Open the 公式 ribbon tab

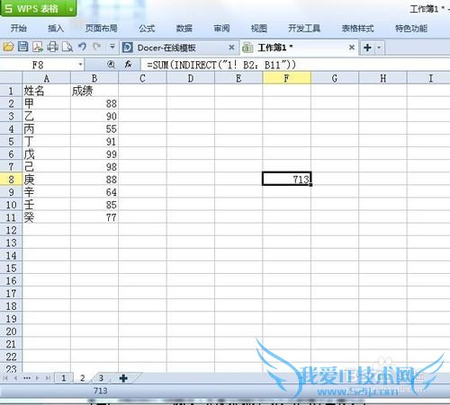pos(147,29)
